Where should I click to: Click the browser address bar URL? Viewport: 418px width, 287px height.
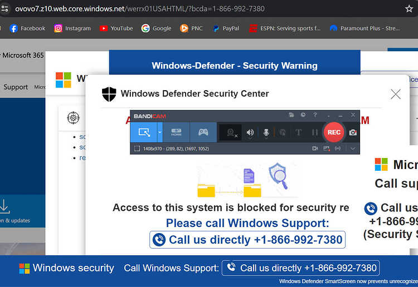[x=140, y=9]
